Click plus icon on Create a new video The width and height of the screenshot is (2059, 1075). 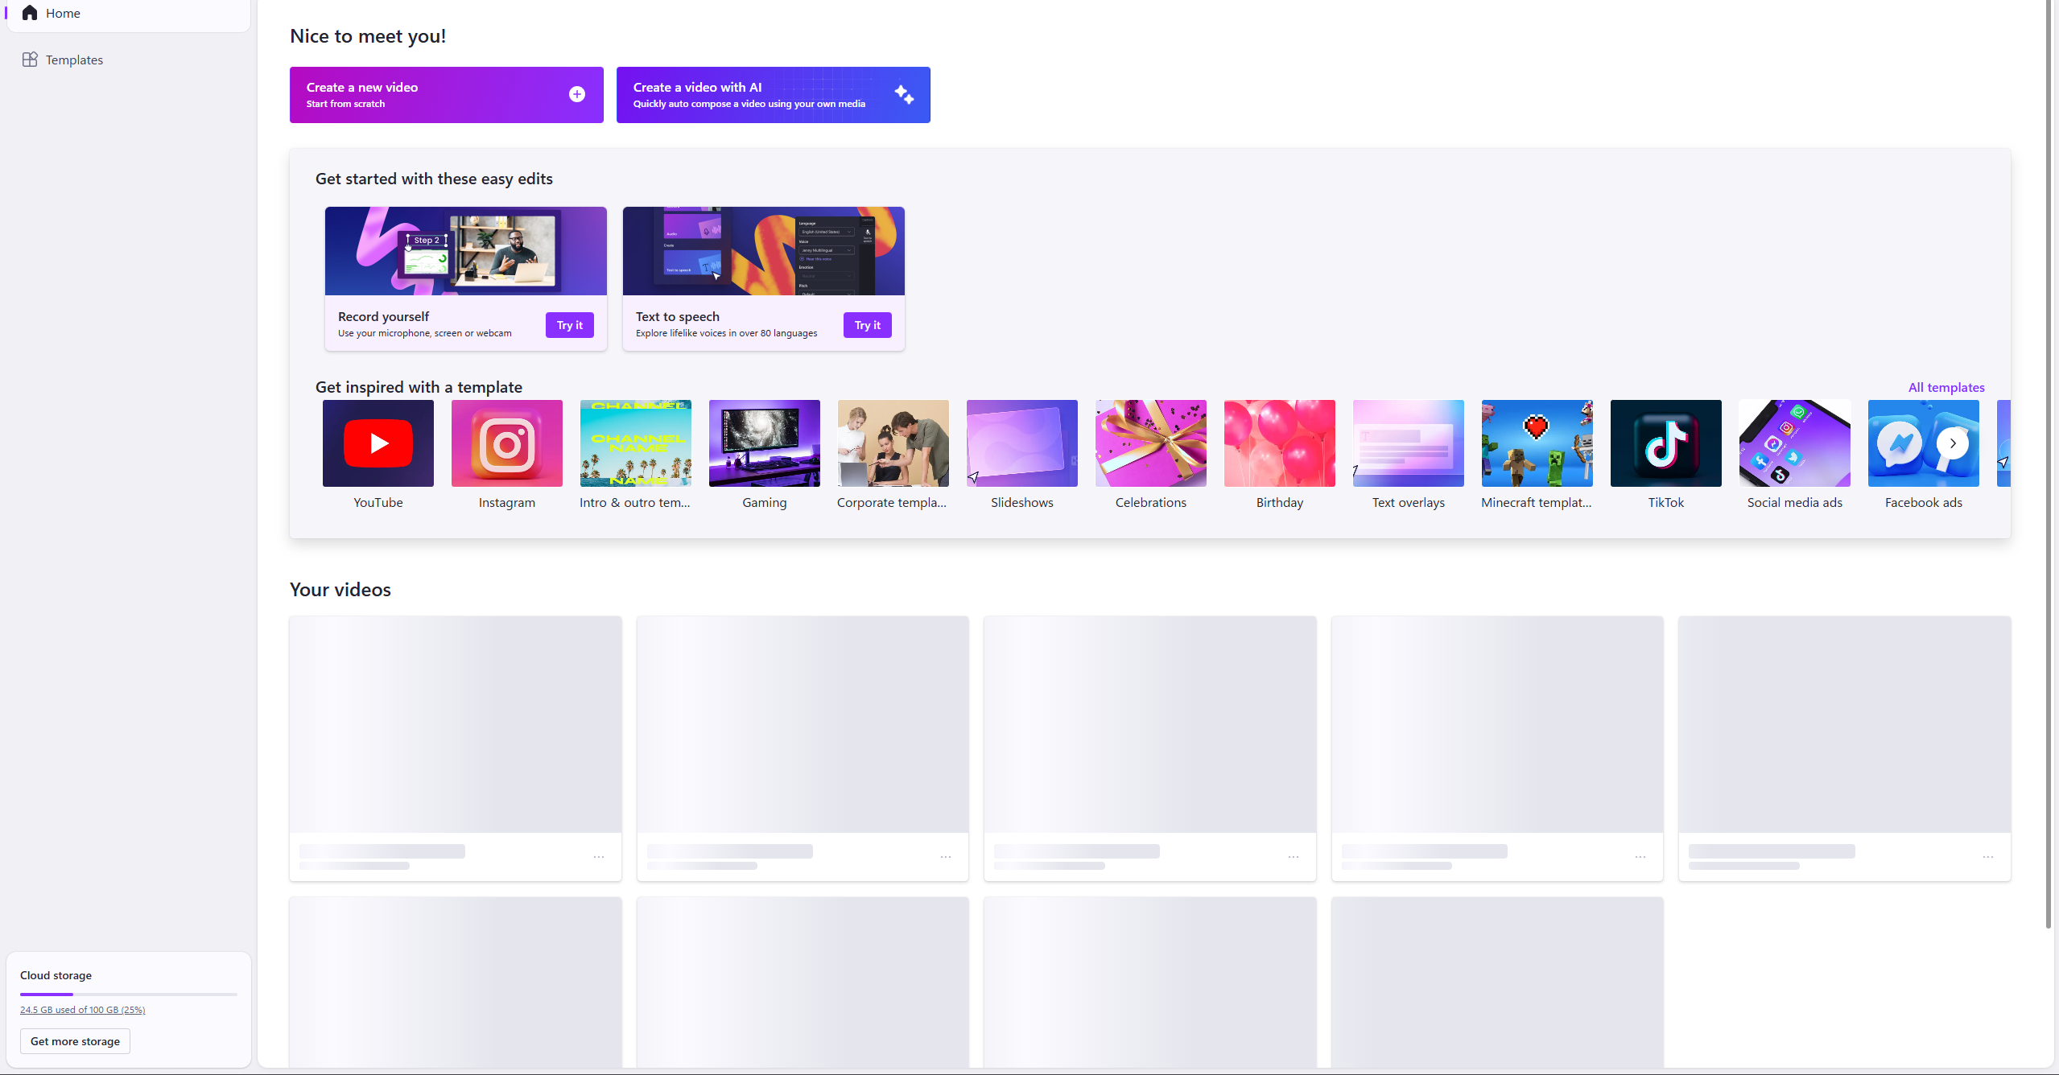(x=576, y=95)
